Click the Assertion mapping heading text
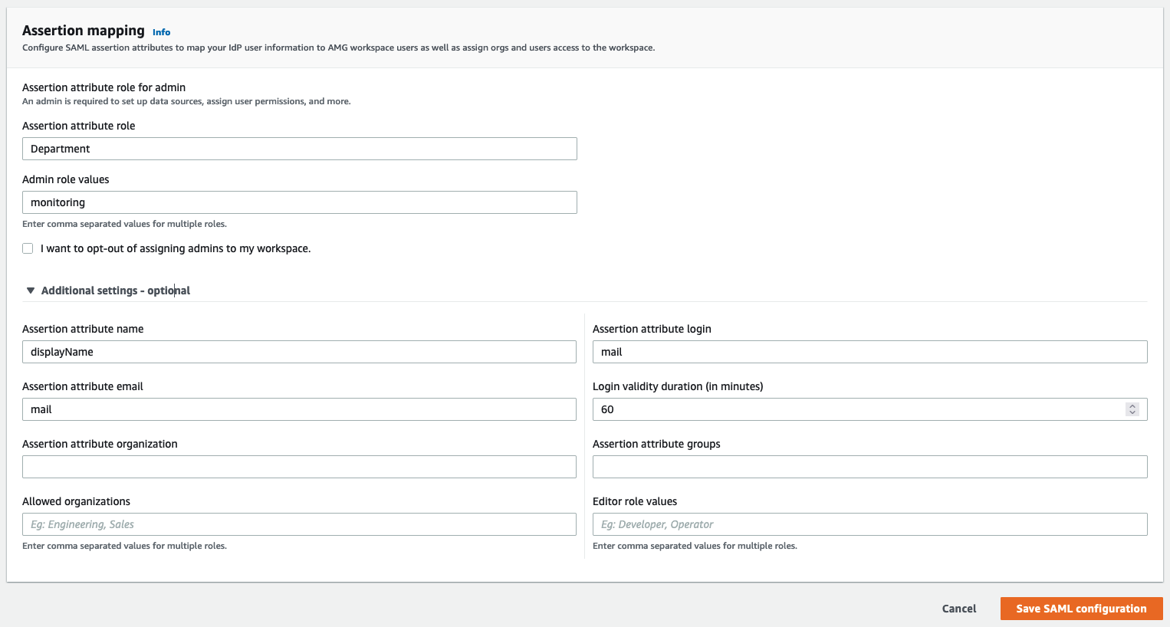1170x627 pixels. [x=84, y=31]
